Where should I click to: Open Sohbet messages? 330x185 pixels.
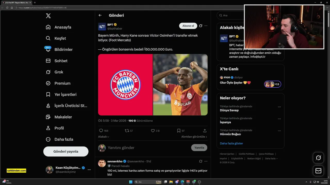tap(56, 61)
